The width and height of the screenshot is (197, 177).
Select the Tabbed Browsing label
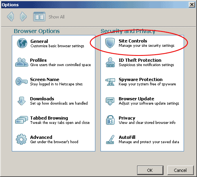tap(49, 118)
